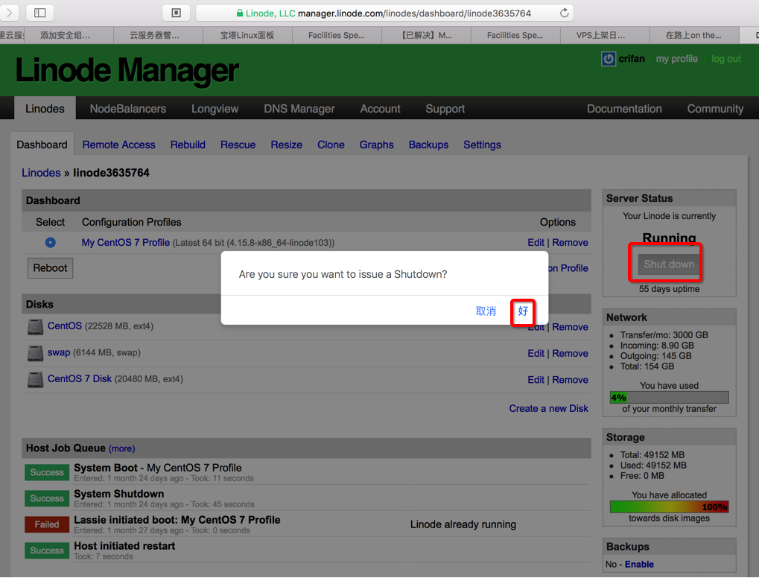Switch to Rescue sub-tab
759x578 pixels.
click(238, 144)
